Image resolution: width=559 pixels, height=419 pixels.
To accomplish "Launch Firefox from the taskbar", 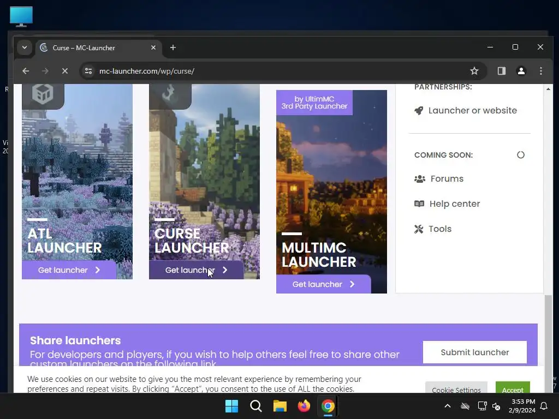I will (304, 406).
